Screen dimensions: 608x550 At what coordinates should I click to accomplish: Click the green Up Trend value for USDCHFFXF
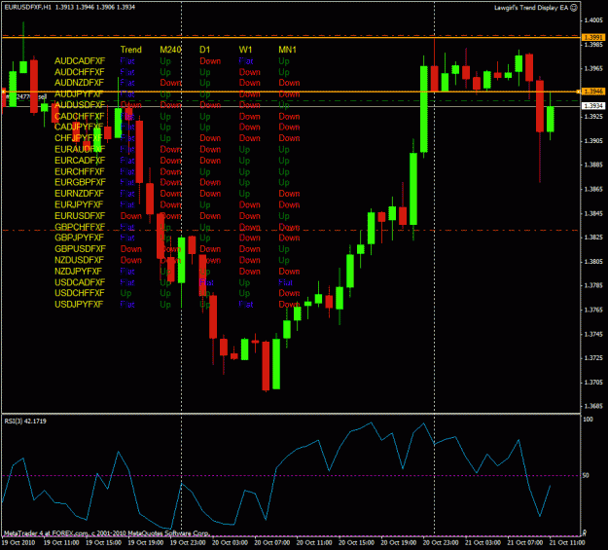tap(125, 293)
